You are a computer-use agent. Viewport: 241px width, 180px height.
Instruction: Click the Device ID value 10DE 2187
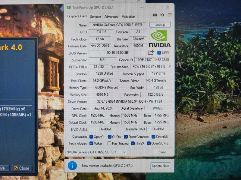pos(152,60)
